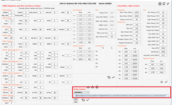Screen dimensions: 172x105
Task: Select the FAW field in MISC Timing 2
Action: 68,44
